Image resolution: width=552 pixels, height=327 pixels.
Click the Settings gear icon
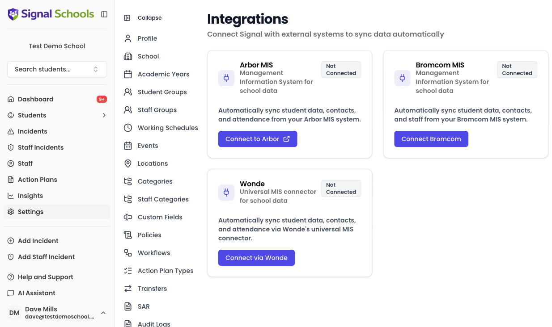click(x=11, y=212)
